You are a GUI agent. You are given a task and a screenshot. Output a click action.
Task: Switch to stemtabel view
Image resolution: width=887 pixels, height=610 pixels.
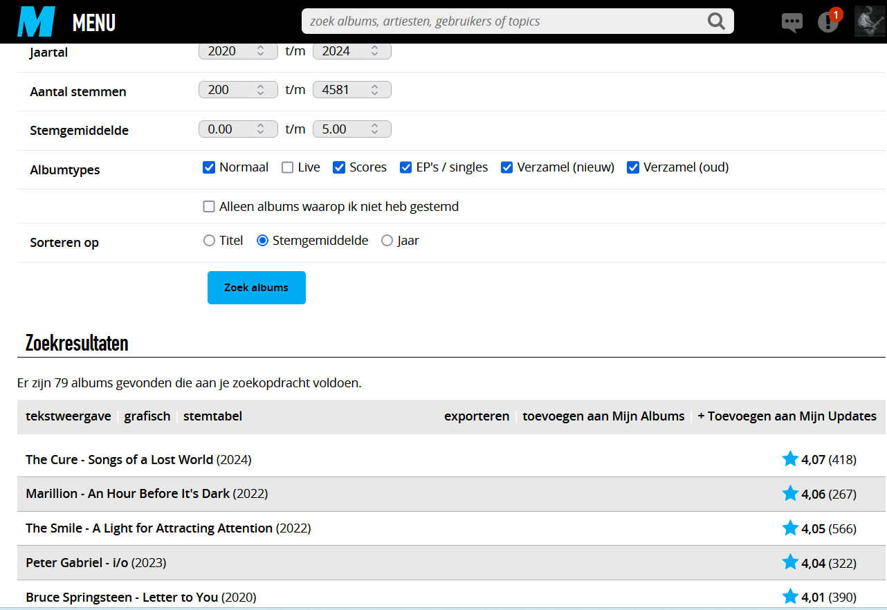point(212,416)
